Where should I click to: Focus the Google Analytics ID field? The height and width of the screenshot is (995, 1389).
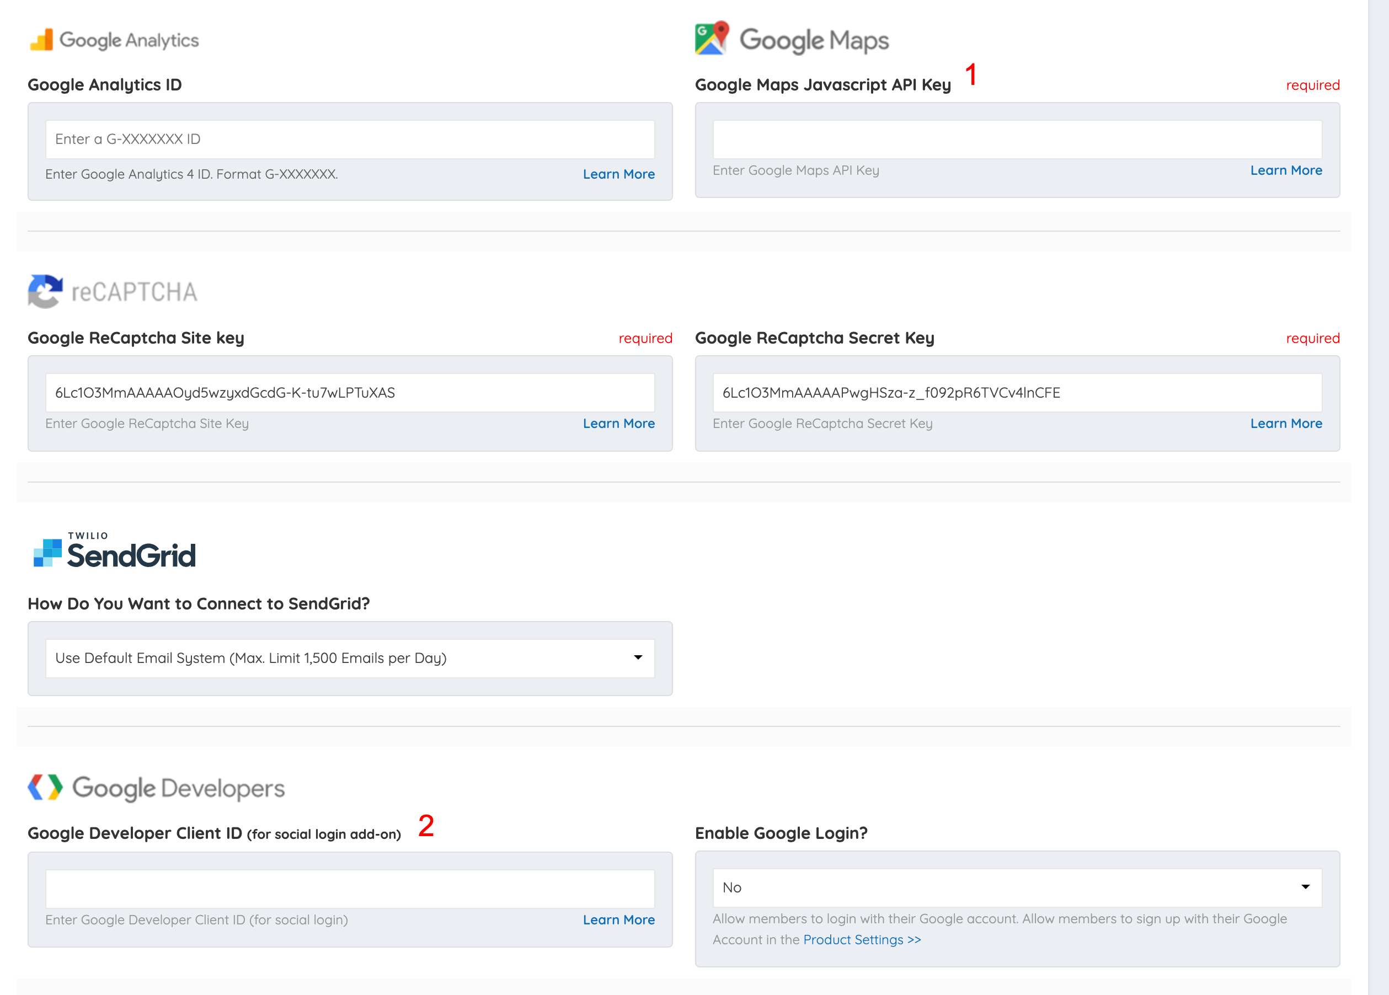click(x=350, y=140)
